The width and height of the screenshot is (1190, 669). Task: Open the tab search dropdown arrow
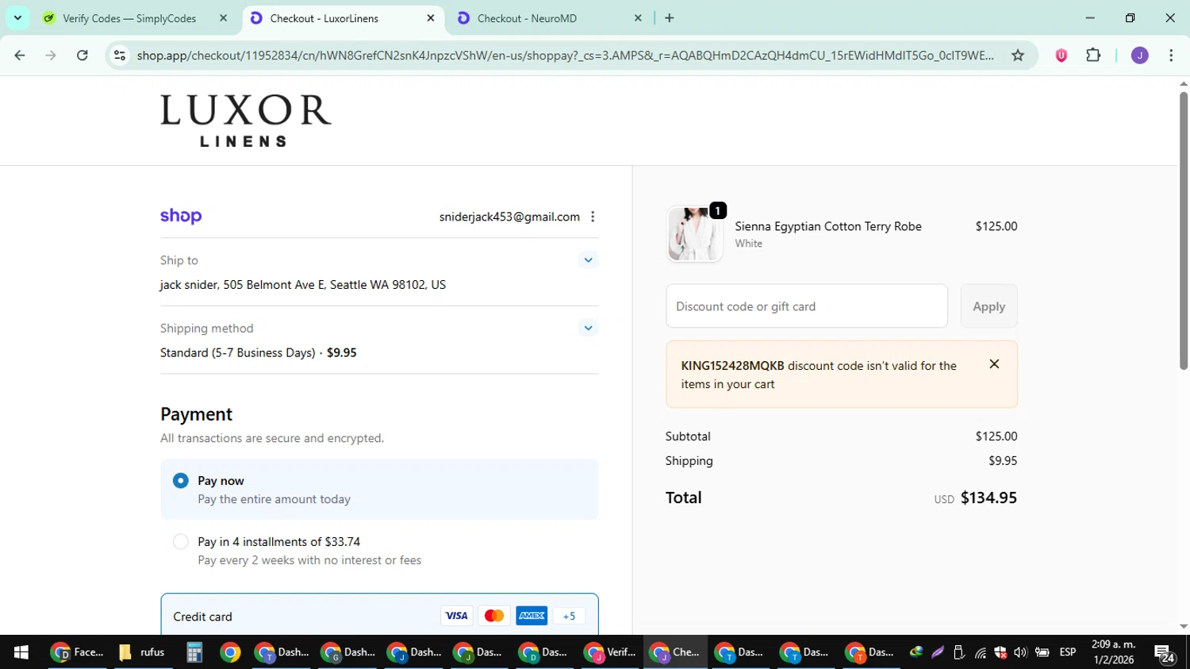(17, 17)
